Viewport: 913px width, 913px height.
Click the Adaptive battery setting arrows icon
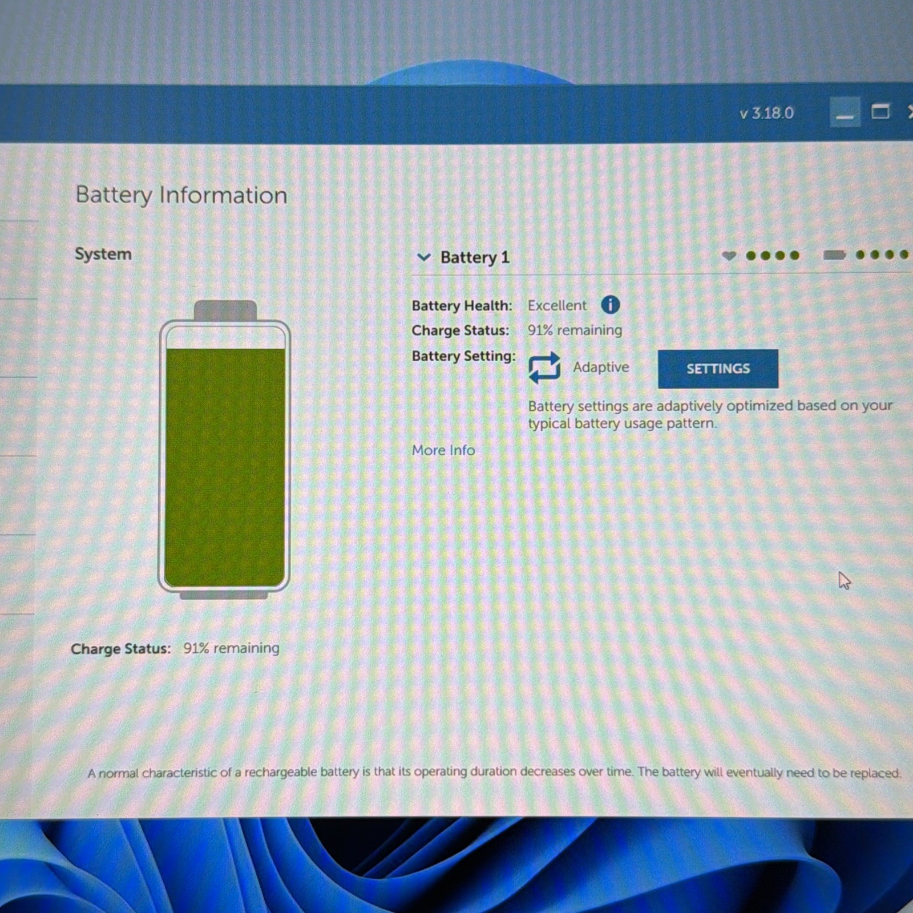tap(544, 367)
